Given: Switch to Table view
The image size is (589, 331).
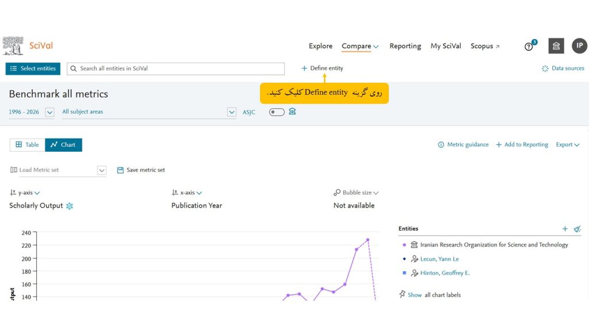Looking at the screenshot, I should click(28, 144).
